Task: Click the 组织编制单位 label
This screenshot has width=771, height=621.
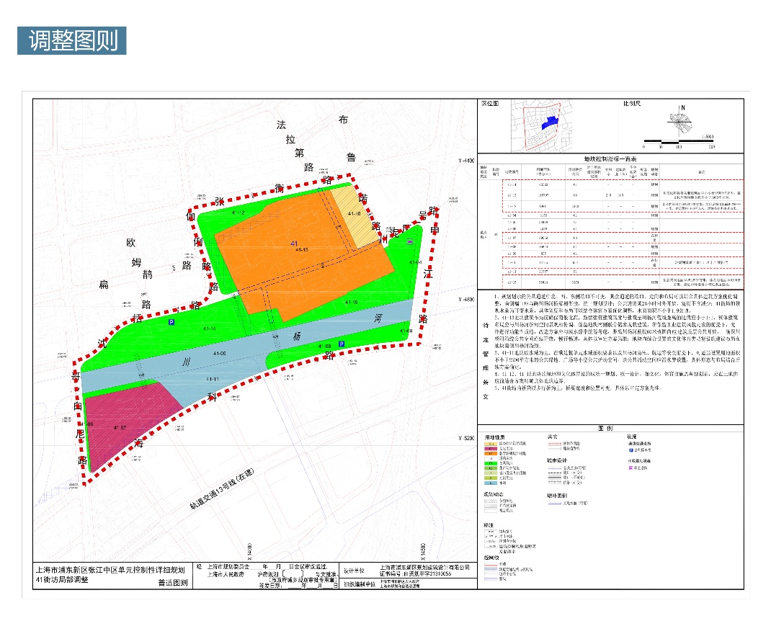Action: 360,584
